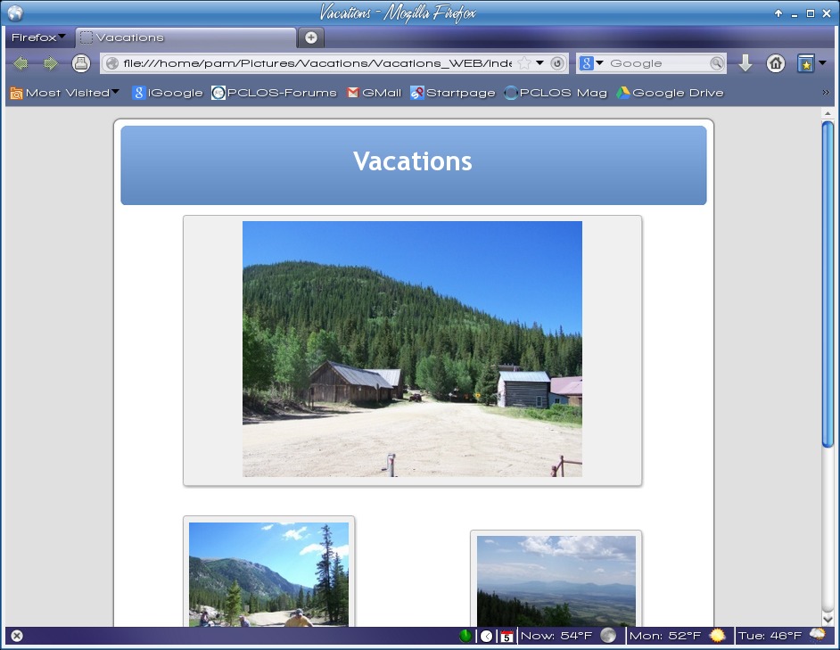Click the Home button icon
The height and width of the screenshot is (650, 840).
(x=776, y=63)
